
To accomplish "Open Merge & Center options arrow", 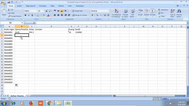I will click(88, 15).
